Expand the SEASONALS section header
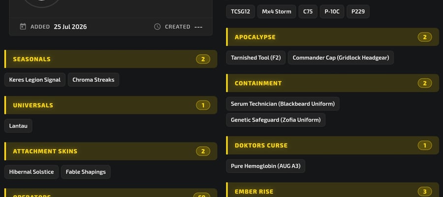The width and height of the screenshot is (443, 197). (111, 59)
